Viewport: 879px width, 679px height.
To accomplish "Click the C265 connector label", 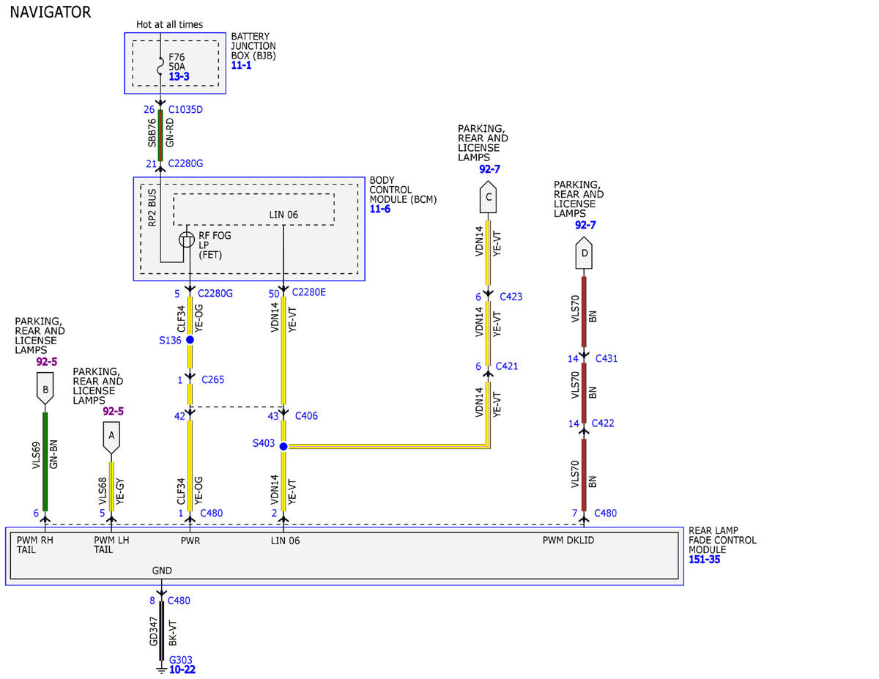I will pos(213,379).
